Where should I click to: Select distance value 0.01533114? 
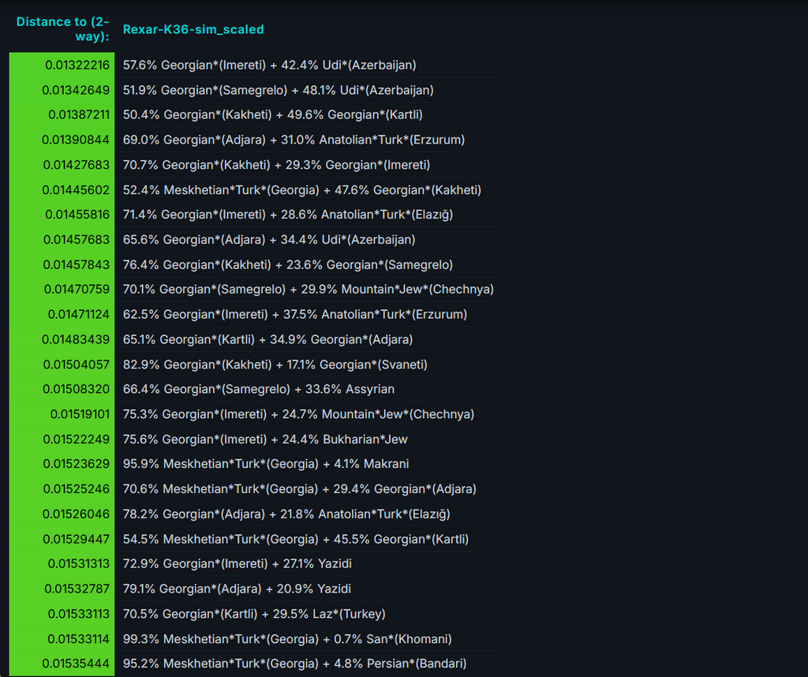[x=78, y=639]
